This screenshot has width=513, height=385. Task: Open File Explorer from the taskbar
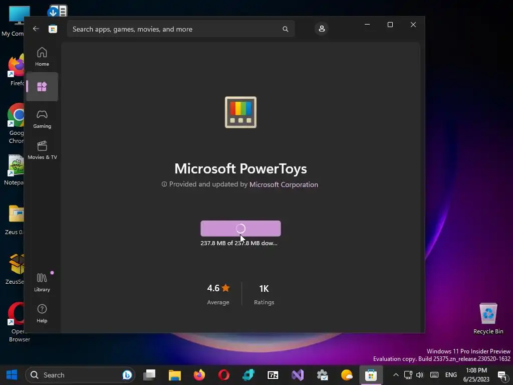point(175,375)
